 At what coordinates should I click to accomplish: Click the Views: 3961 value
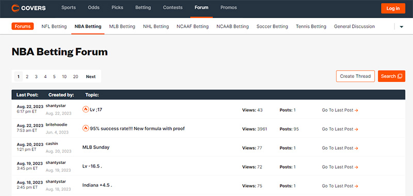pyautogui.click(x=255, y=129)
